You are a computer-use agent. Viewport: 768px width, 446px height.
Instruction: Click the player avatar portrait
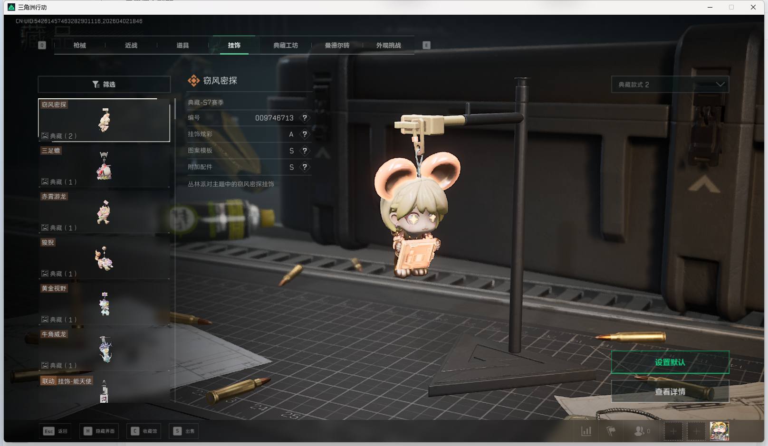[x=719, y=431]
